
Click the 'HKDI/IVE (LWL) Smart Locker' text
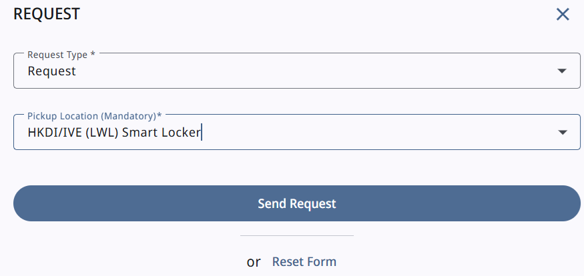click(113, 133)
